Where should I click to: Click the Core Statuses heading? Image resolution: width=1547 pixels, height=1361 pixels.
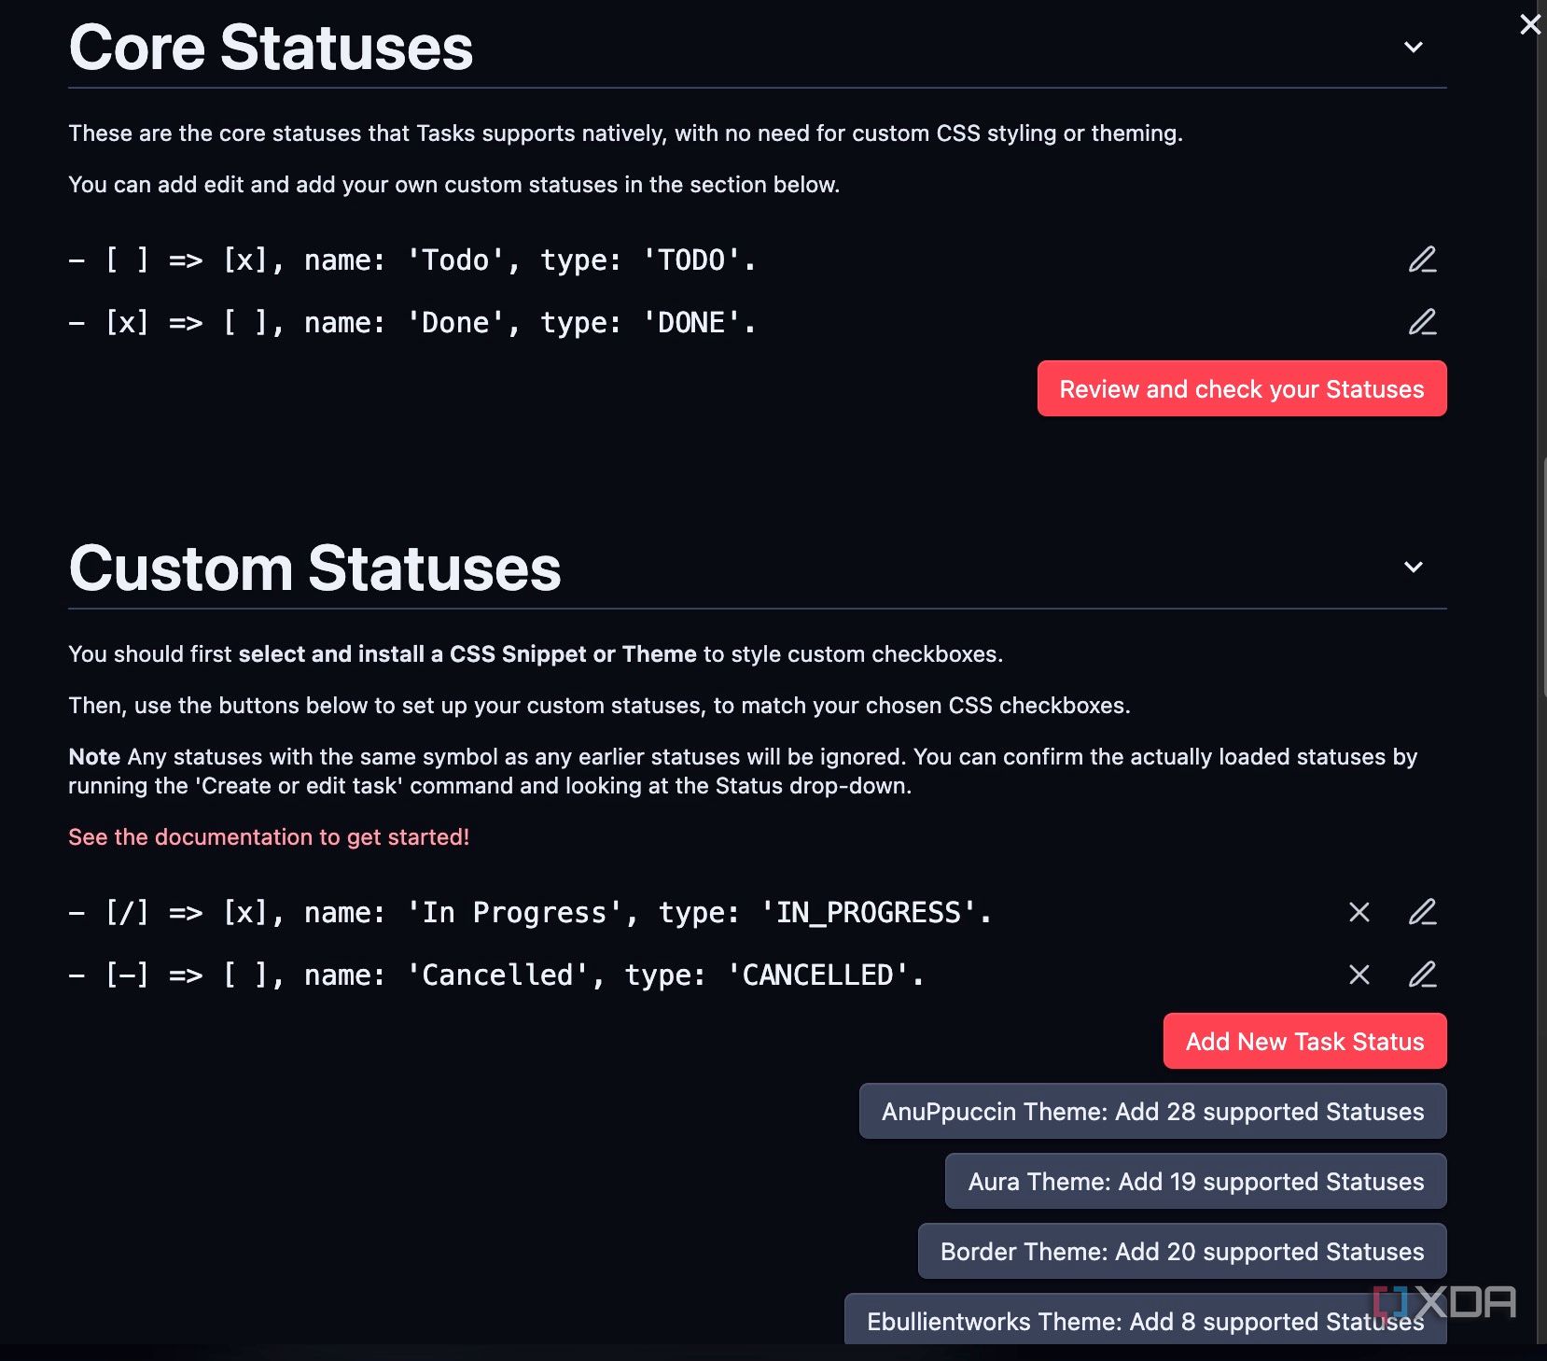pos(272,48)
